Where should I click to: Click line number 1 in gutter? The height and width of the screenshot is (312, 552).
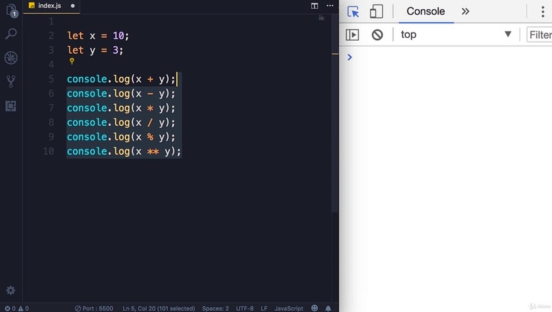[x=51, y=21]
